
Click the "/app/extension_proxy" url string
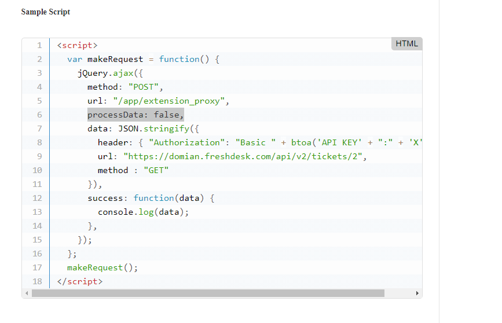pos(168,101)
